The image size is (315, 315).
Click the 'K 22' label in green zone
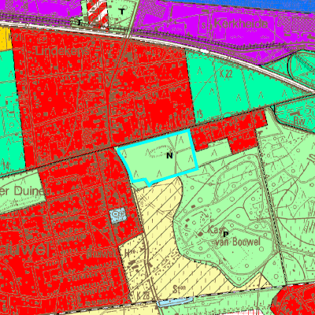point(226,74)
